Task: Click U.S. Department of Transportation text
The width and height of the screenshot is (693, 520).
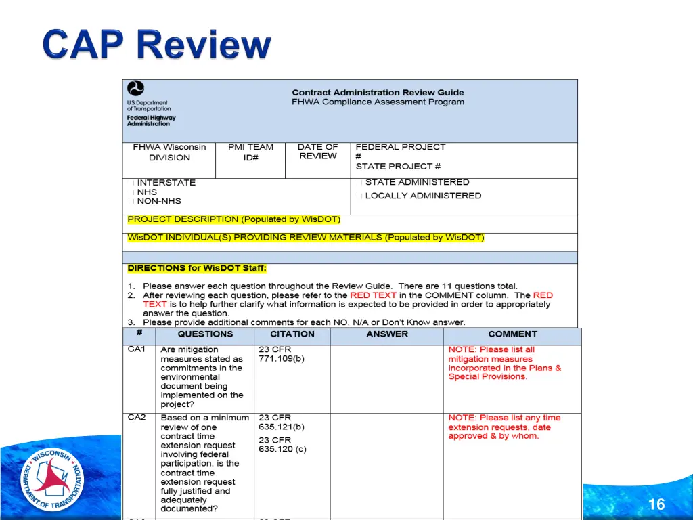Action: click(x=149, y=106)
